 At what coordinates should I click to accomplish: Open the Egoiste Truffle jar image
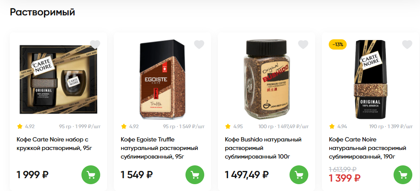[x=162, y=79]
